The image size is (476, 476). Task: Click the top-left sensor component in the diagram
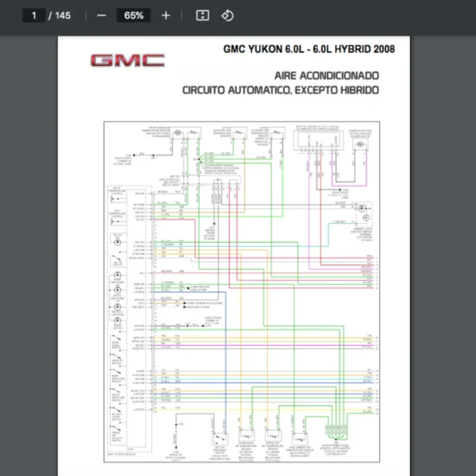179,132
